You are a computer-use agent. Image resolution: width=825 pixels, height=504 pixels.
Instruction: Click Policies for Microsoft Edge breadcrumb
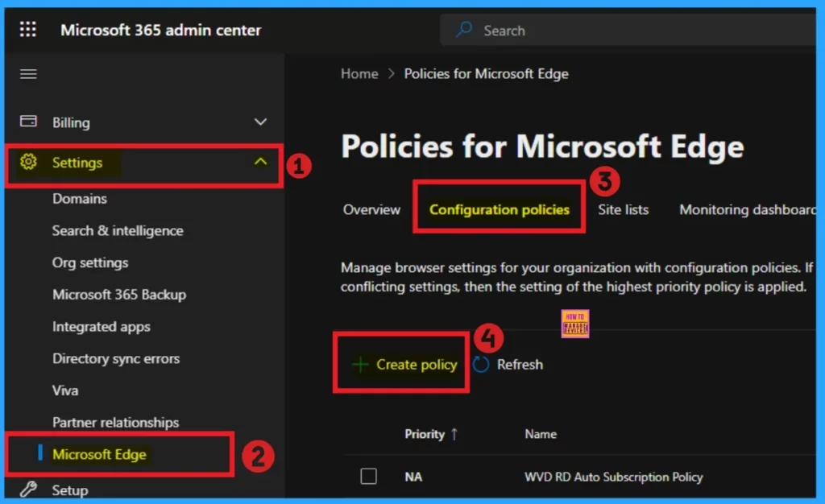click(486, 73)
